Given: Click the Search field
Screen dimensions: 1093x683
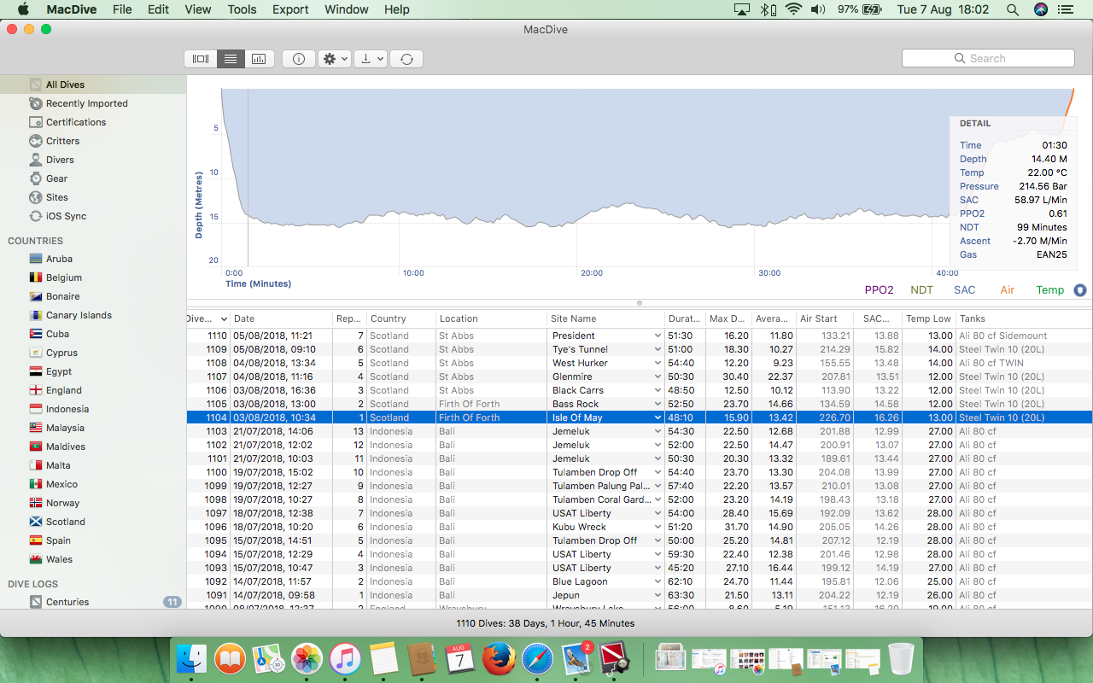Looking at the screenshot, I should tap(988, 58).
